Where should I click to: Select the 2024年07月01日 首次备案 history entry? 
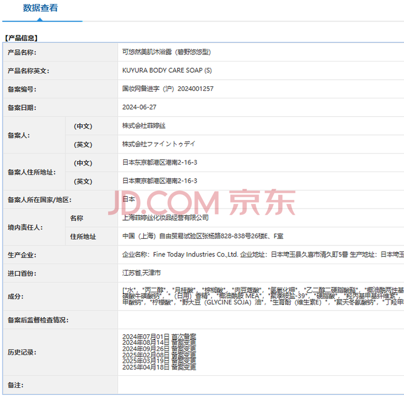pyautogui.click(x=159, y=336)
